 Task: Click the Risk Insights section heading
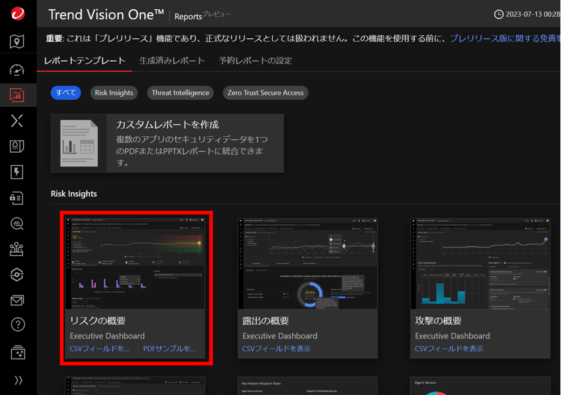(x=73, y=193)
